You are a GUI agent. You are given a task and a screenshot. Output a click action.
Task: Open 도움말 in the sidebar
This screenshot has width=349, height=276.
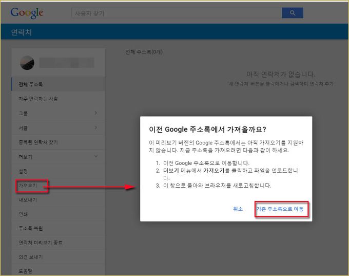(59, 271)
